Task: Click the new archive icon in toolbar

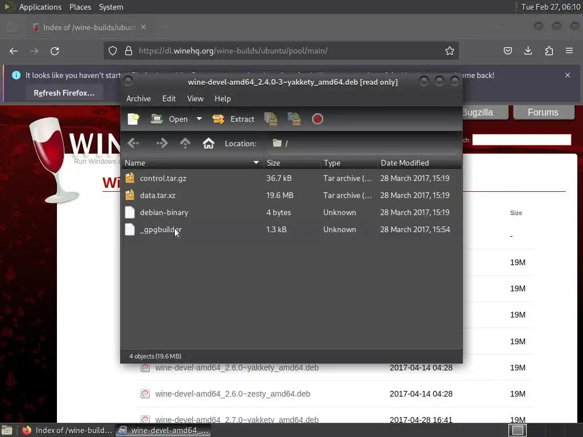Action: 133,119
